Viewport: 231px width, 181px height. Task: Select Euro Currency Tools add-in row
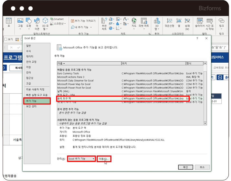click(130, 73)
